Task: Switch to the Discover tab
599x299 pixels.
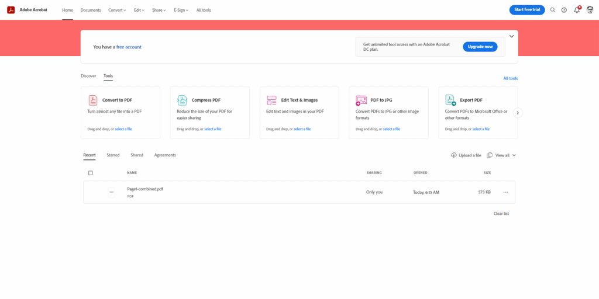Action: 89,76
